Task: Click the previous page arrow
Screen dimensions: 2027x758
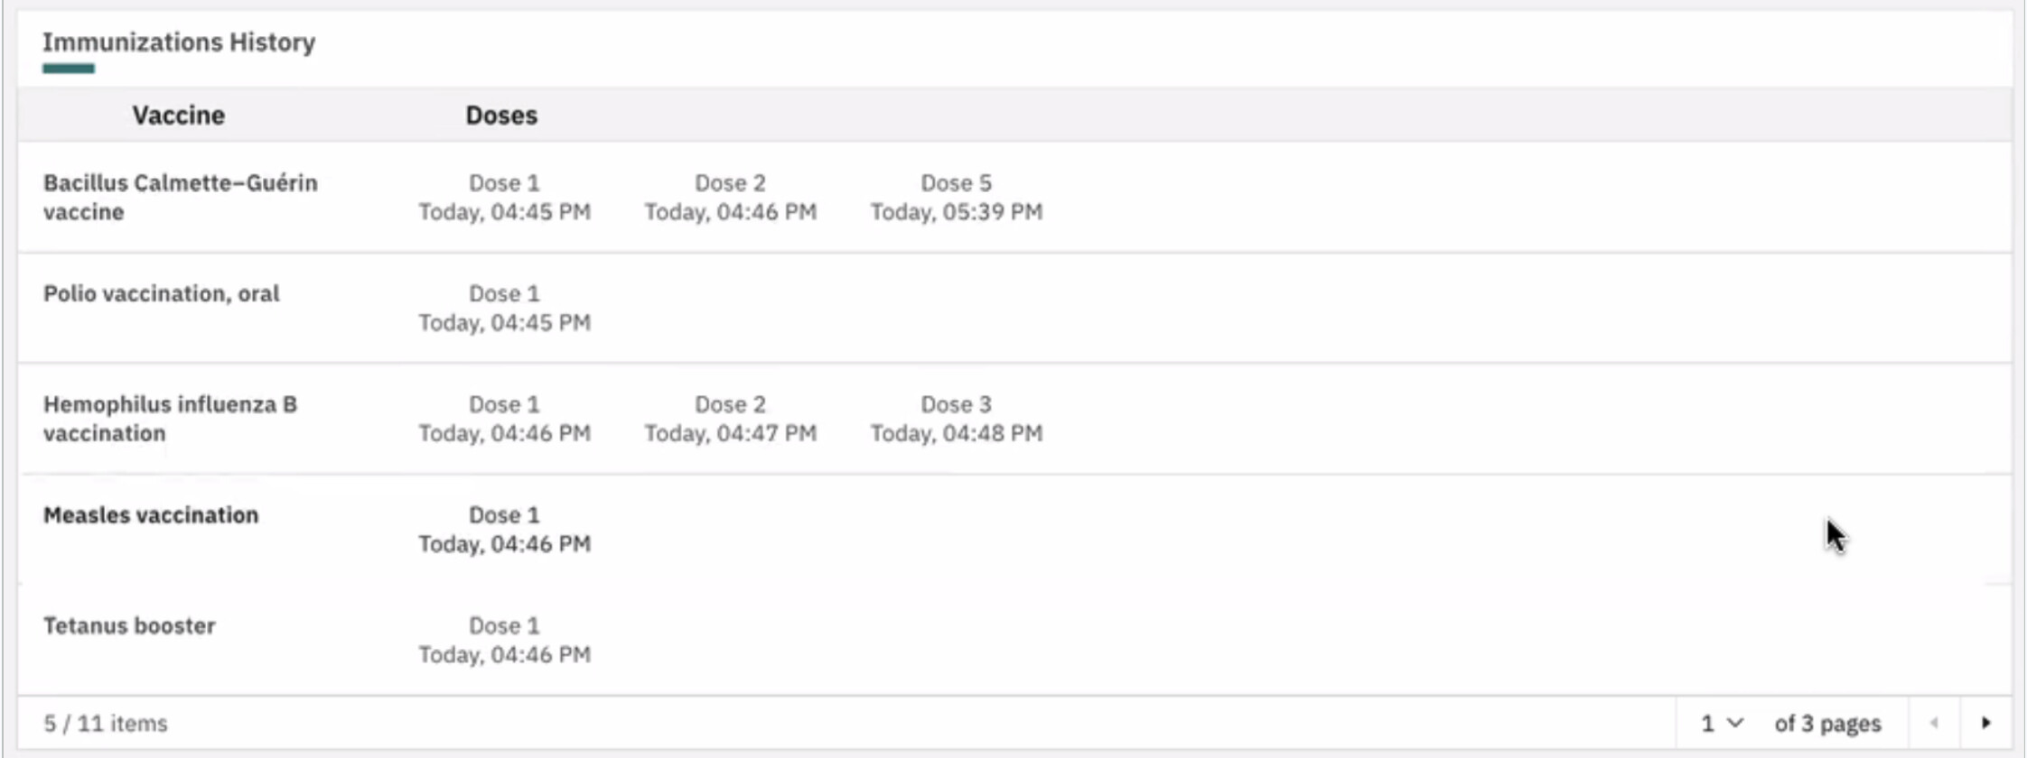Action: click(x=1934, y=723)
